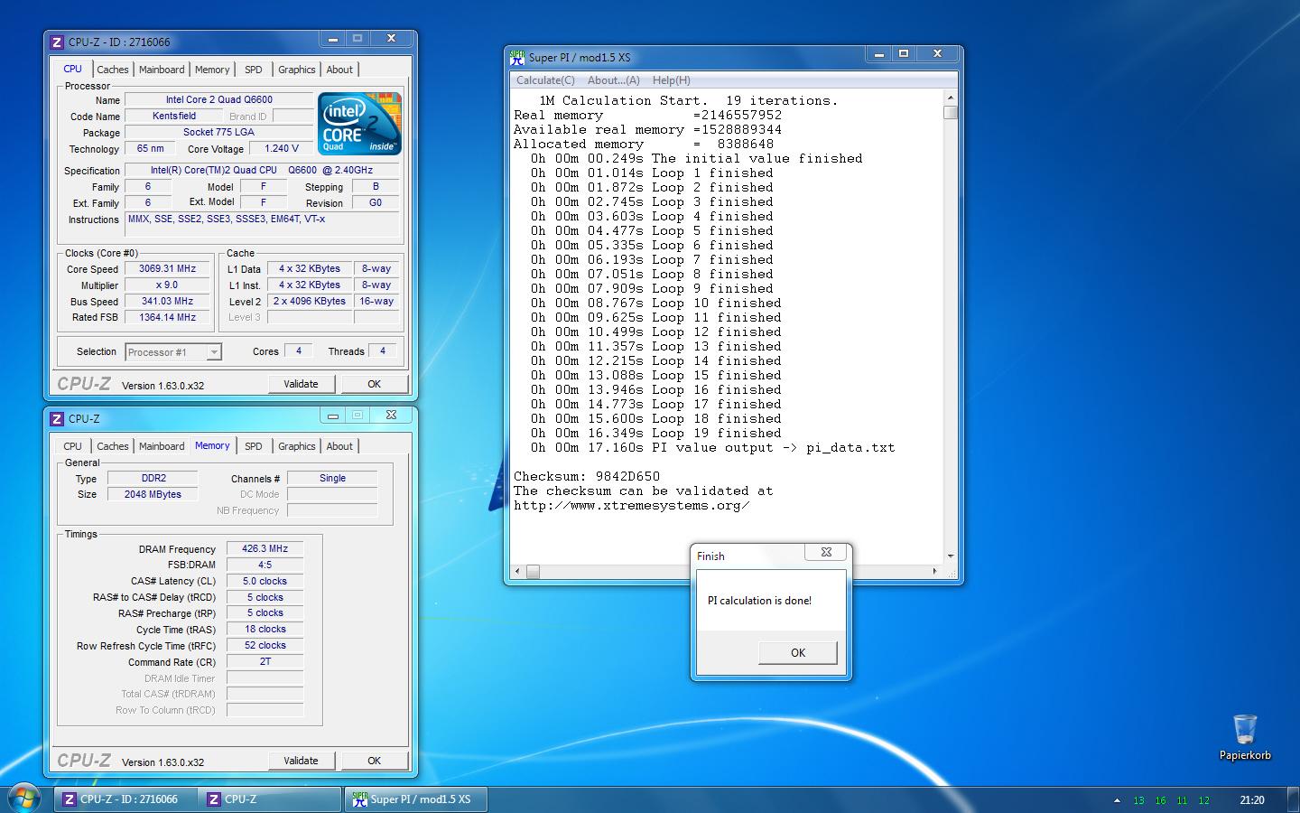Viewport: 1300px width, 813px height.
Task: Click the xtremesystems.org URL line
Action: click(x=632, y=506)
